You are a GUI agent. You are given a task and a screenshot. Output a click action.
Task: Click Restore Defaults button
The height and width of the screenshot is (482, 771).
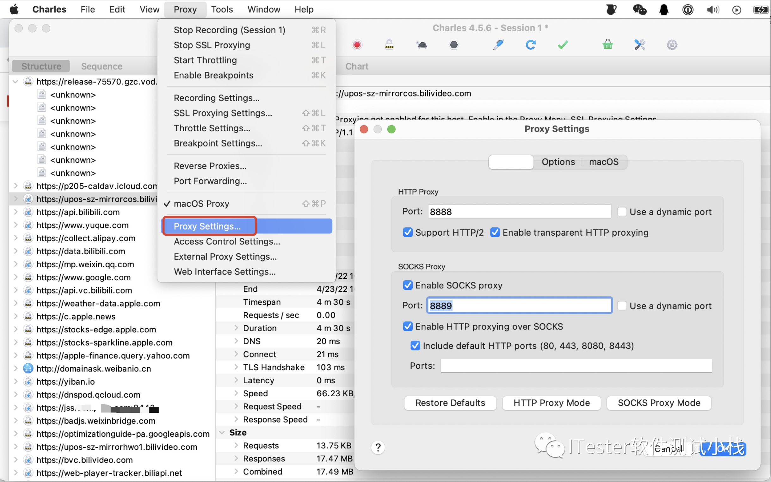450,403
